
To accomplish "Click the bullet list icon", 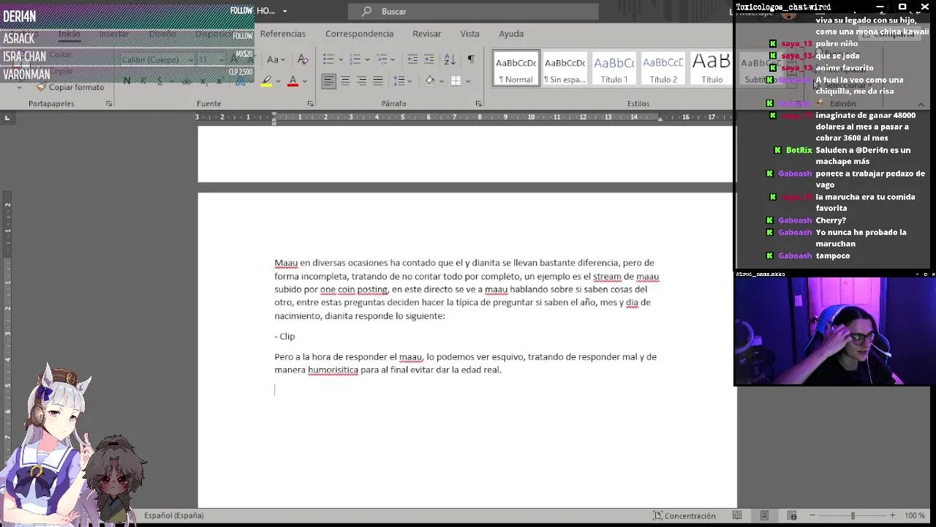I will 328,59.
